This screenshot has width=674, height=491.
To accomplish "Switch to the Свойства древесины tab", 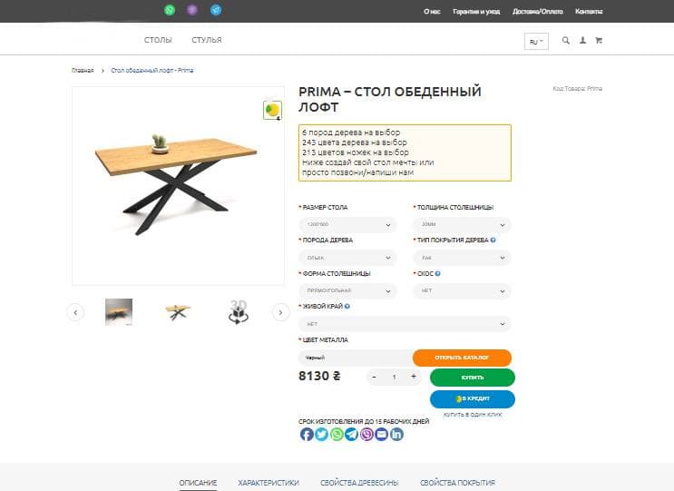I will [x=359, y=483].
